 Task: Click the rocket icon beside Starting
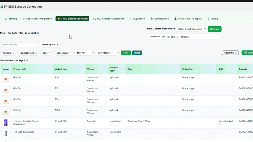tap(6, 19)
